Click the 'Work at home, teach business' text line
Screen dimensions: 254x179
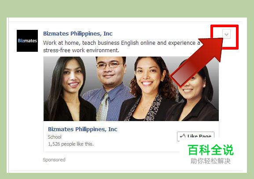click(121, 43)
